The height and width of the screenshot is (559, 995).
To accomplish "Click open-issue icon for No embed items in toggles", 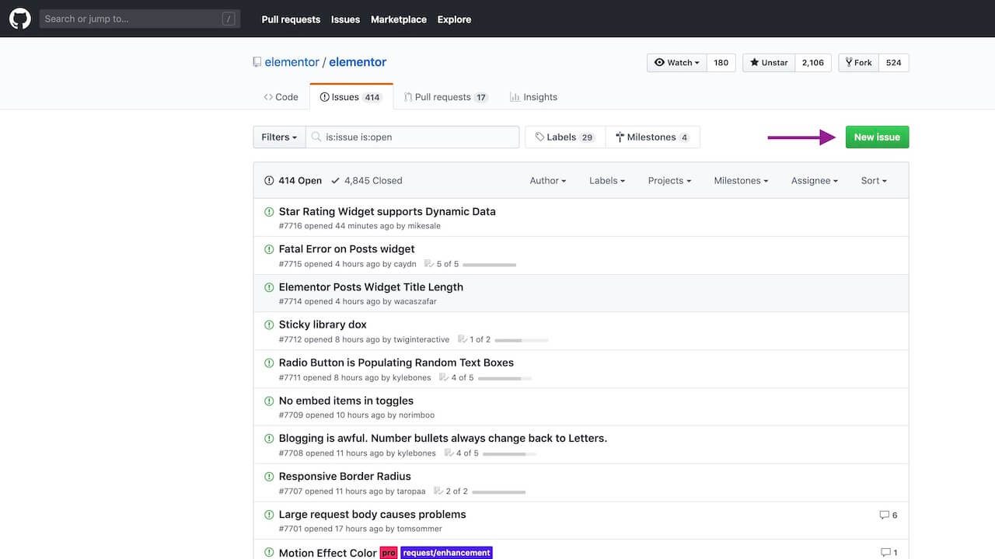I will pyautogui.click(x=269, y=401).
